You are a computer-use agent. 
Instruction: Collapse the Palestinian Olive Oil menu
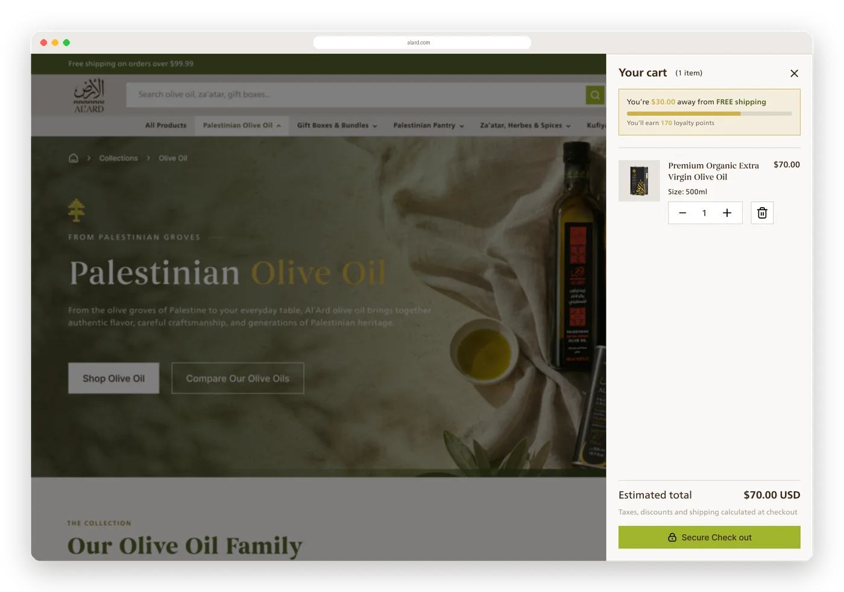pyautogui.click(x=242, y=125)
